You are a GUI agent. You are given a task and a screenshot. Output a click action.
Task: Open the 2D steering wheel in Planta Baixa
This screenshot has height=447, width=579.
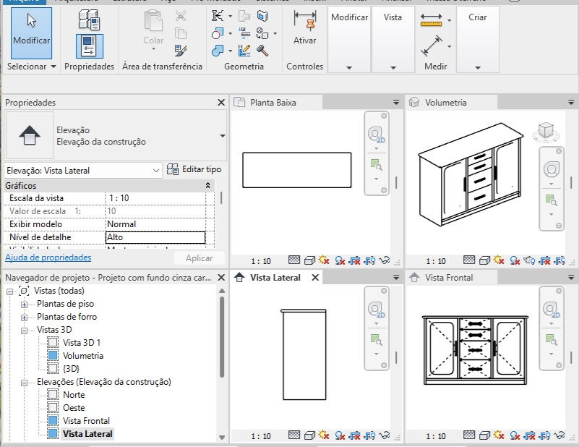click(x=377, y=135)
